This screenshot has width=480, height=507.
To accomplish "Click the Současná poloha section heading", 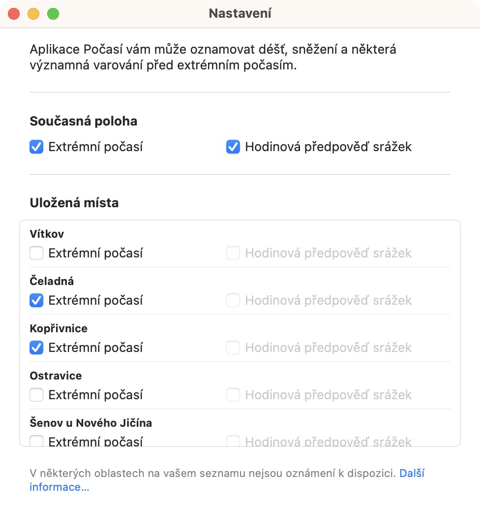I will [84, 121].
